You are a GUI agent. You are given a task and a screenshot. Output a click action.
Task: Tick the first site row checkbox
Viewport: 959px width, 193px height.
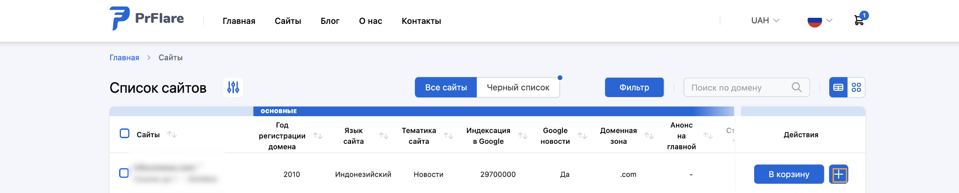coord(124,173)
